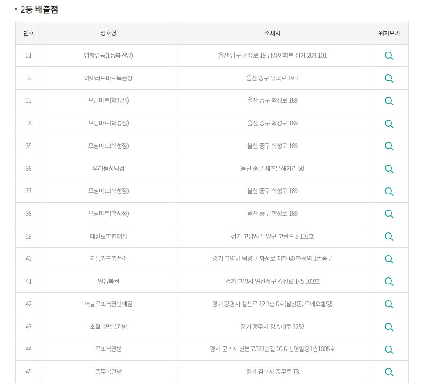The image size is (443, 391).
Task: Click the 소재지 column header
Action: 272,33
